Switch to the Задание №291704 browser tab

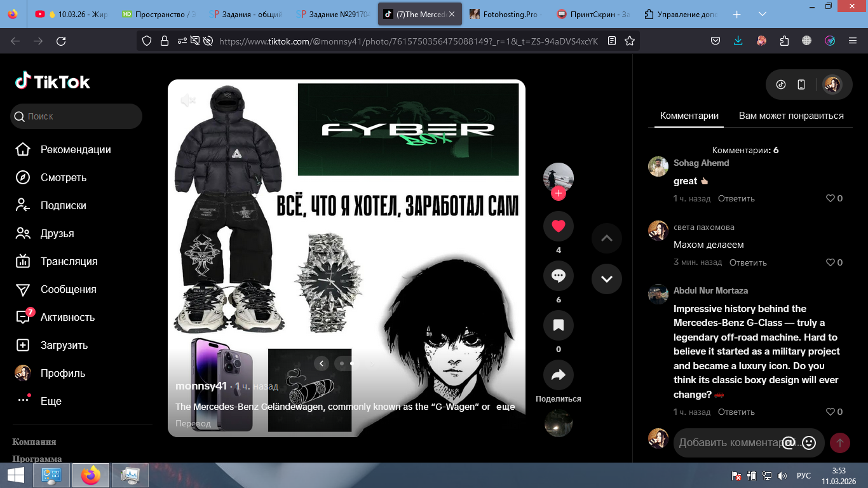point(334,14)
